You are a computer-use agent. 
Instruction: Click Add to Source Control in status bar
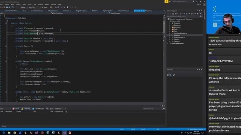(196, 129)
